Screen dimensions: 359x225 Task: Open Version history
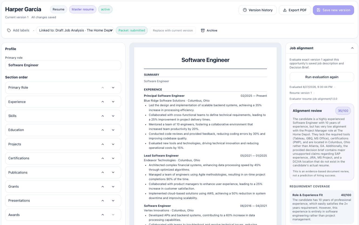pos(258,10)
